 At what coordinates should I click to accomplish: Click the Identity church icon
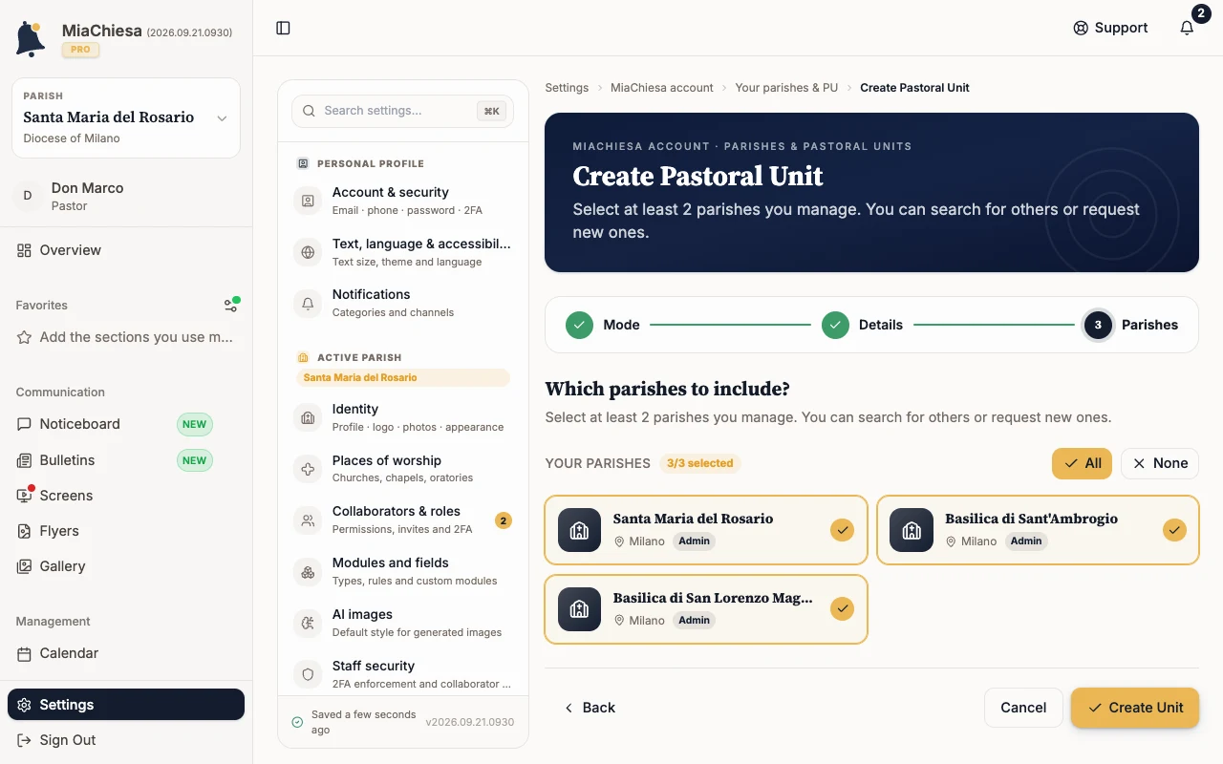coord(308,418)
